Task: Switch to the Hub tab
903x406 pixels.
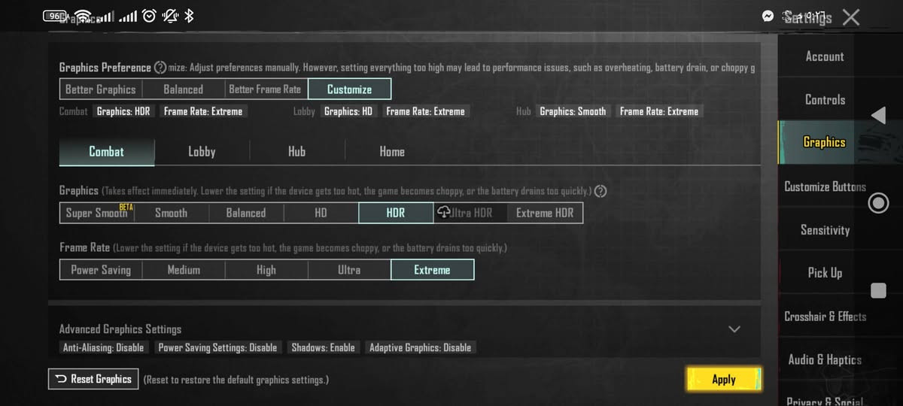Action: tap(296, 152)
